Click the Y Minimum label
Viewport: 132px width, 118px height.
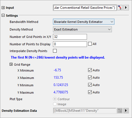pos(25,85)
